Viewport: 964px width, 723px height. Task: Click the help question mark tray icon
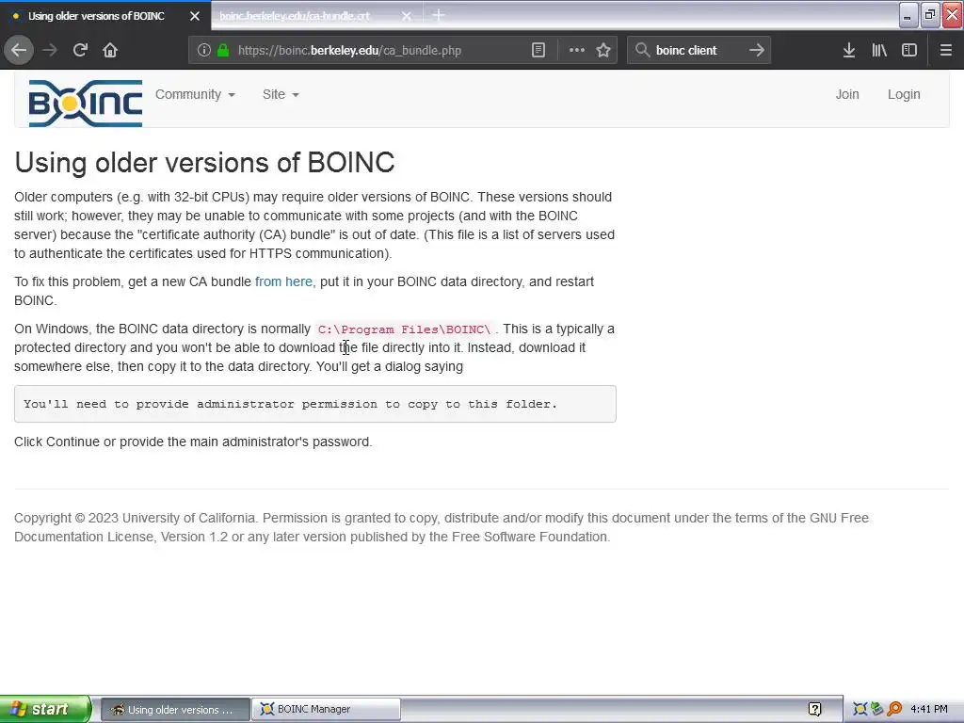(x=814, y=709)
